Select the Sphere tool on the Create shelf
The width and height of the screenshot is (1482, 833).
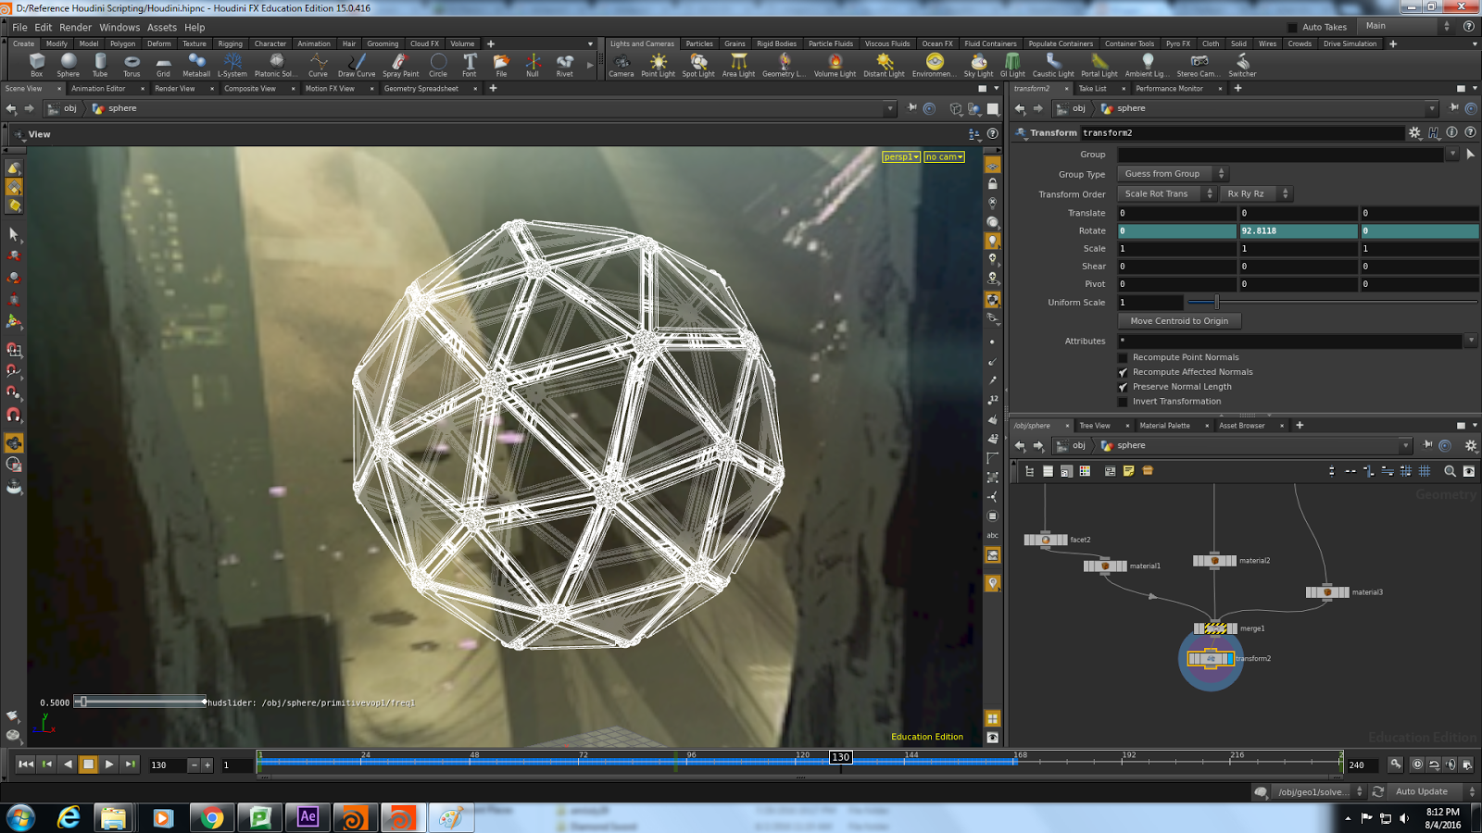[x=67, y=63]
